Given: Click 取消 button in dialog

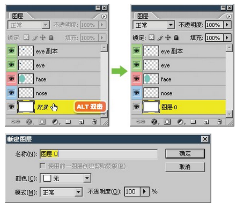Looking at the screenshot, I should coord(185,167).
